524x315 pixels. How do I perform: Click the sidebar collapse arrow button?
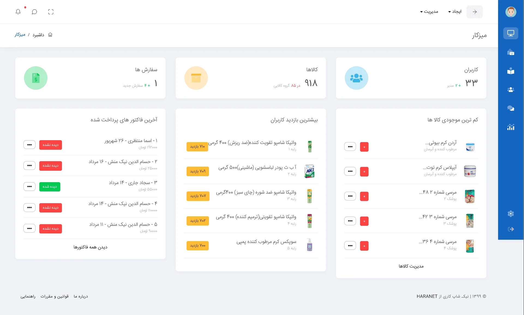474,12
